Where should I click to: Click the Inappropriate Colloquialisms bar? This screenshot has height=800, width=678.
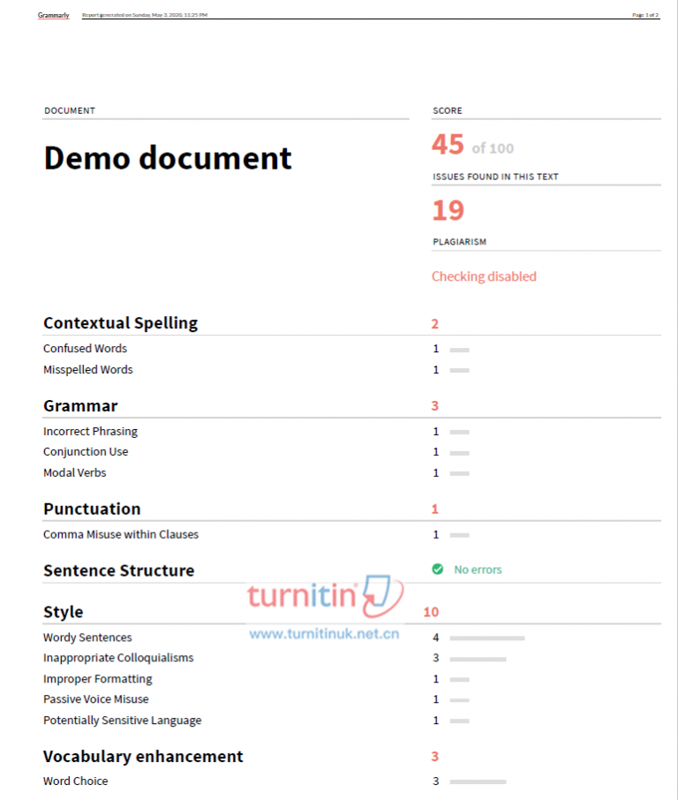(478, 658)
